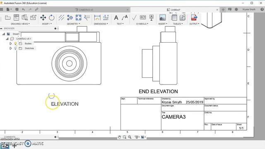The image size is (265, 149).
Task: Select the Centerline tool
Action: pos(61,17)
